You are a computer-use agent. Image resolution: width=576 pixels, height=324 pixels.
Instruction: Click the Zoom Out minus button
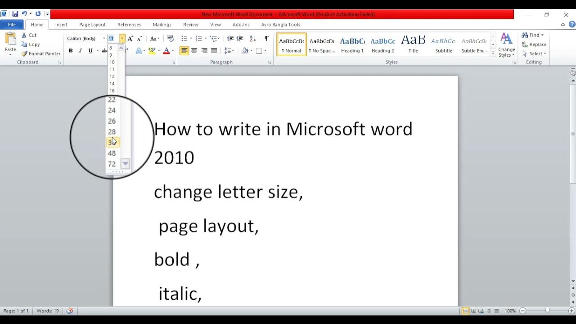[x=523, y=311]
